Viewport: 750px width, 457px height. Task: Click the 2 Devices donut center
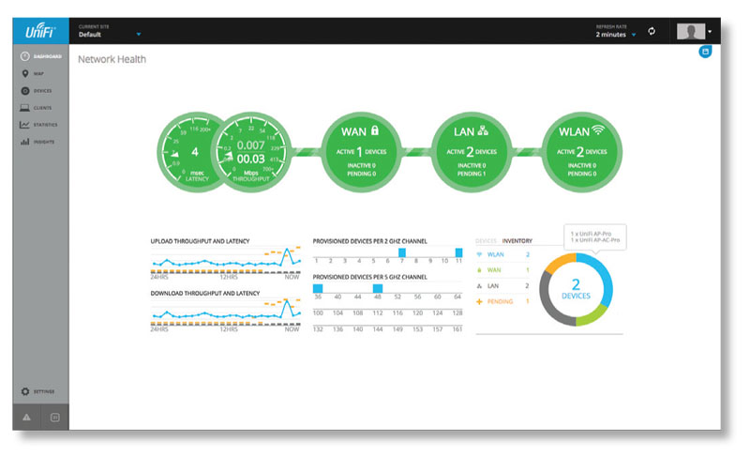pyautogui.click(x=576, y=290)
